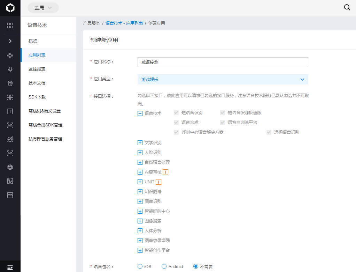Viewport: 356px width, 272px height.
Task: Open the picture-frame sidebar icon
Action: [10, 195]
